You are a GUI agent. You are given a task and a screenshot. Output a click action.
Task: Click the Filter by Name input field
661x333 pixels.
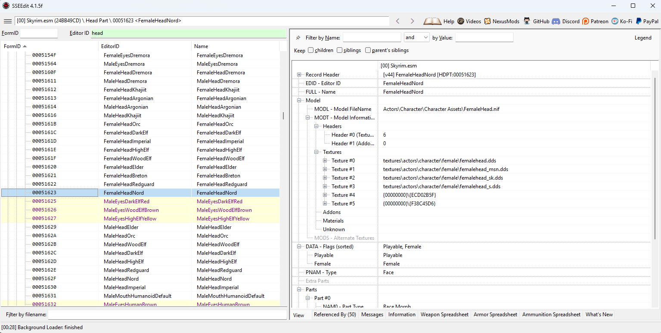coord(372,37)
